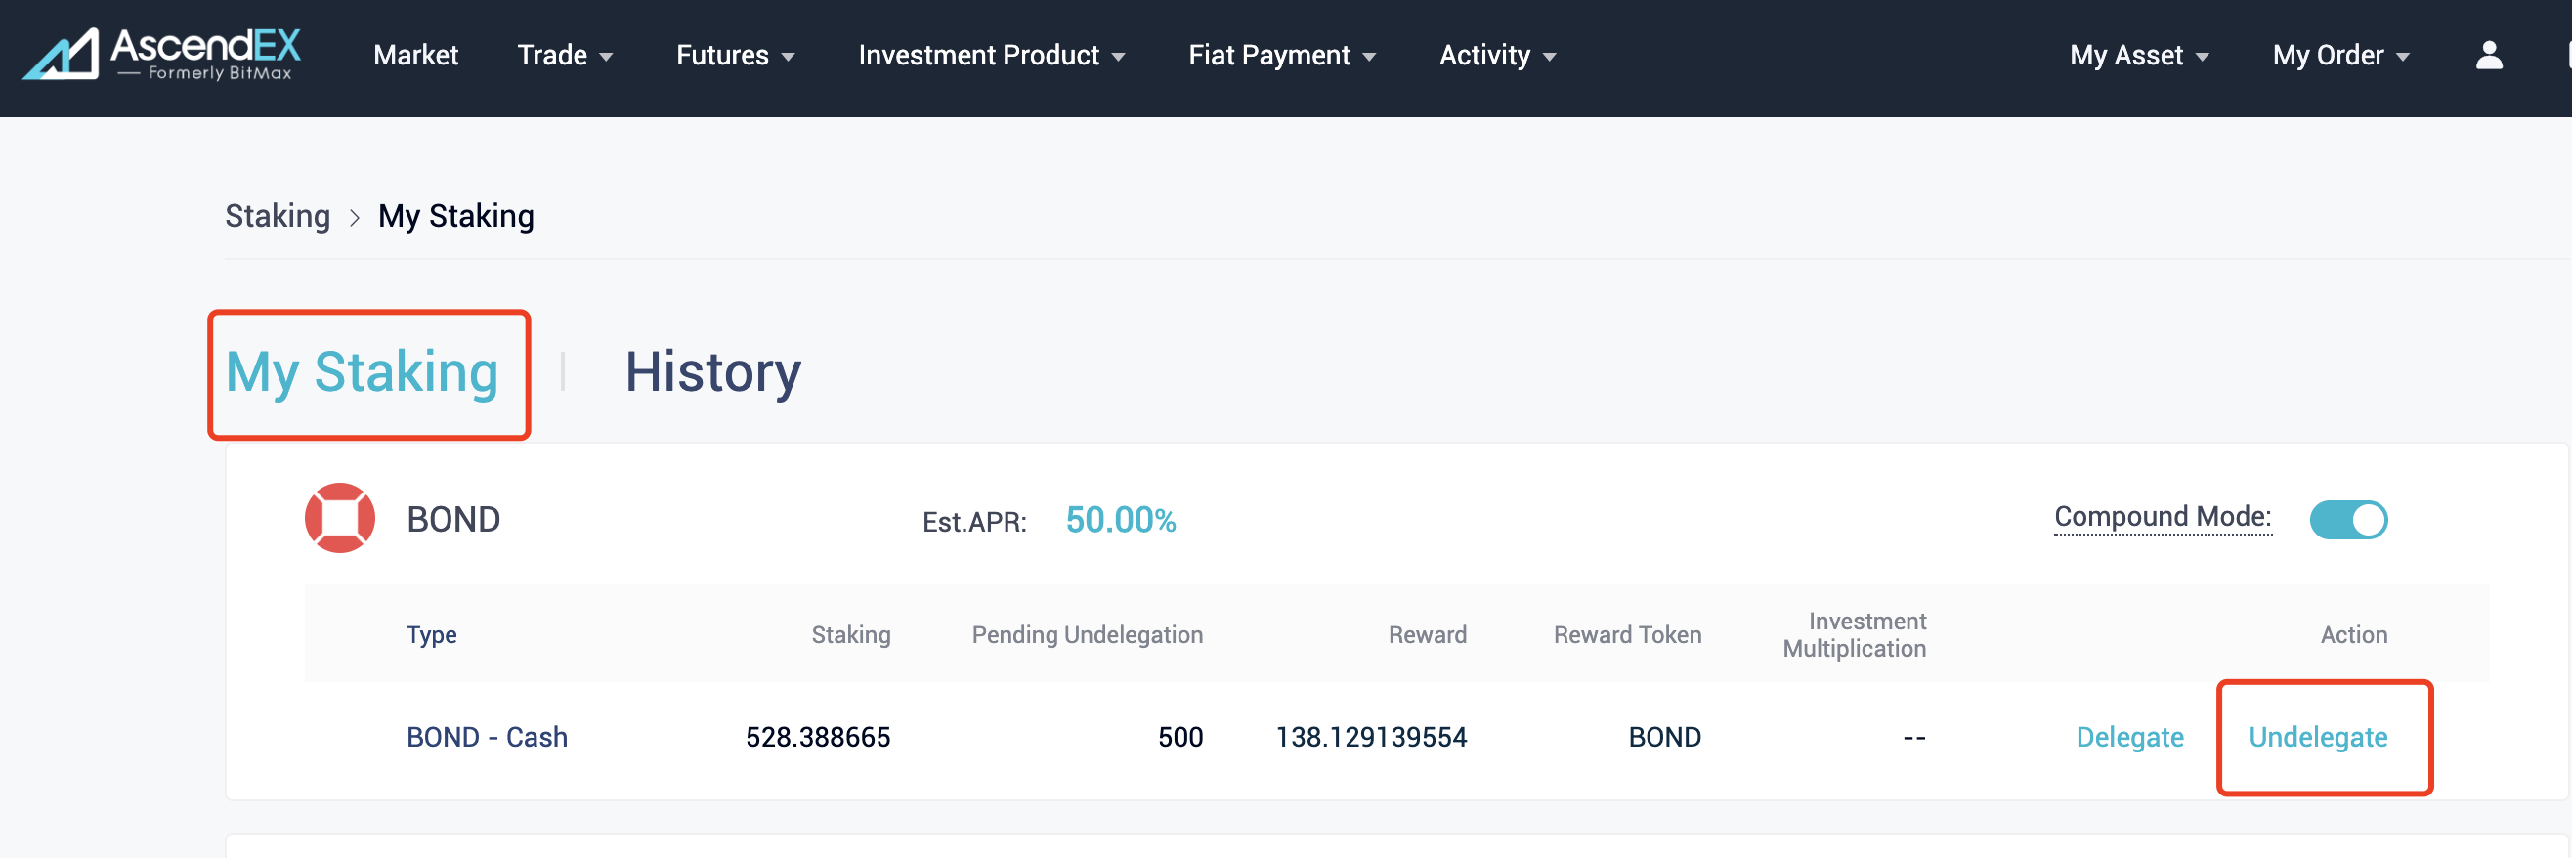Expand the My Order menu
This screenshot has height=858, width=2572.
click(2340, 55)
